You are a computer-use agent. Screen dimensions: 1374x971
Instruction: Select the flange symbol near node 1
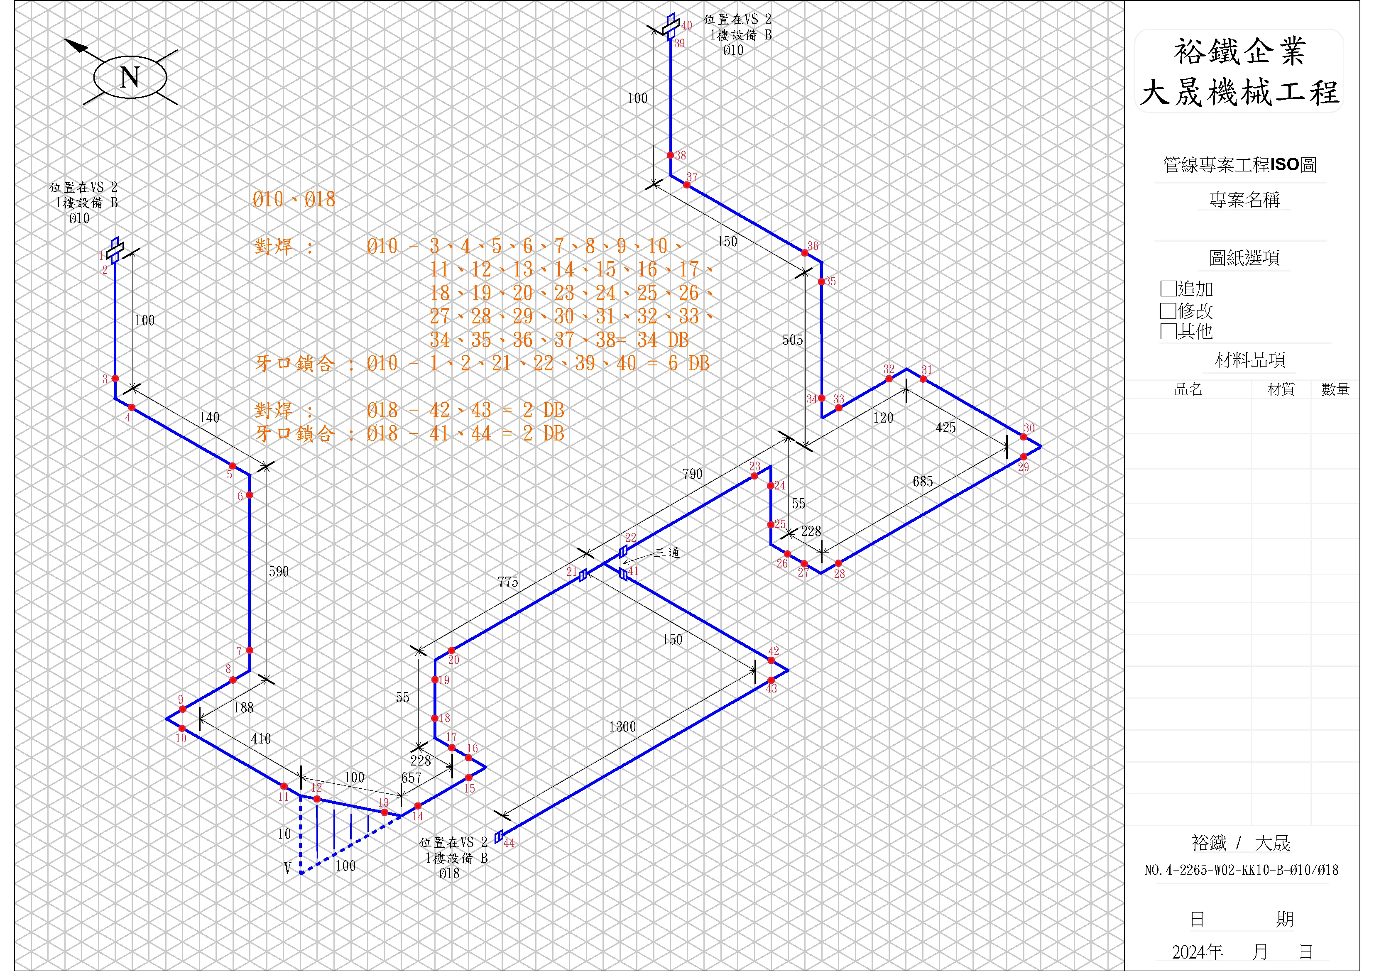114,251
